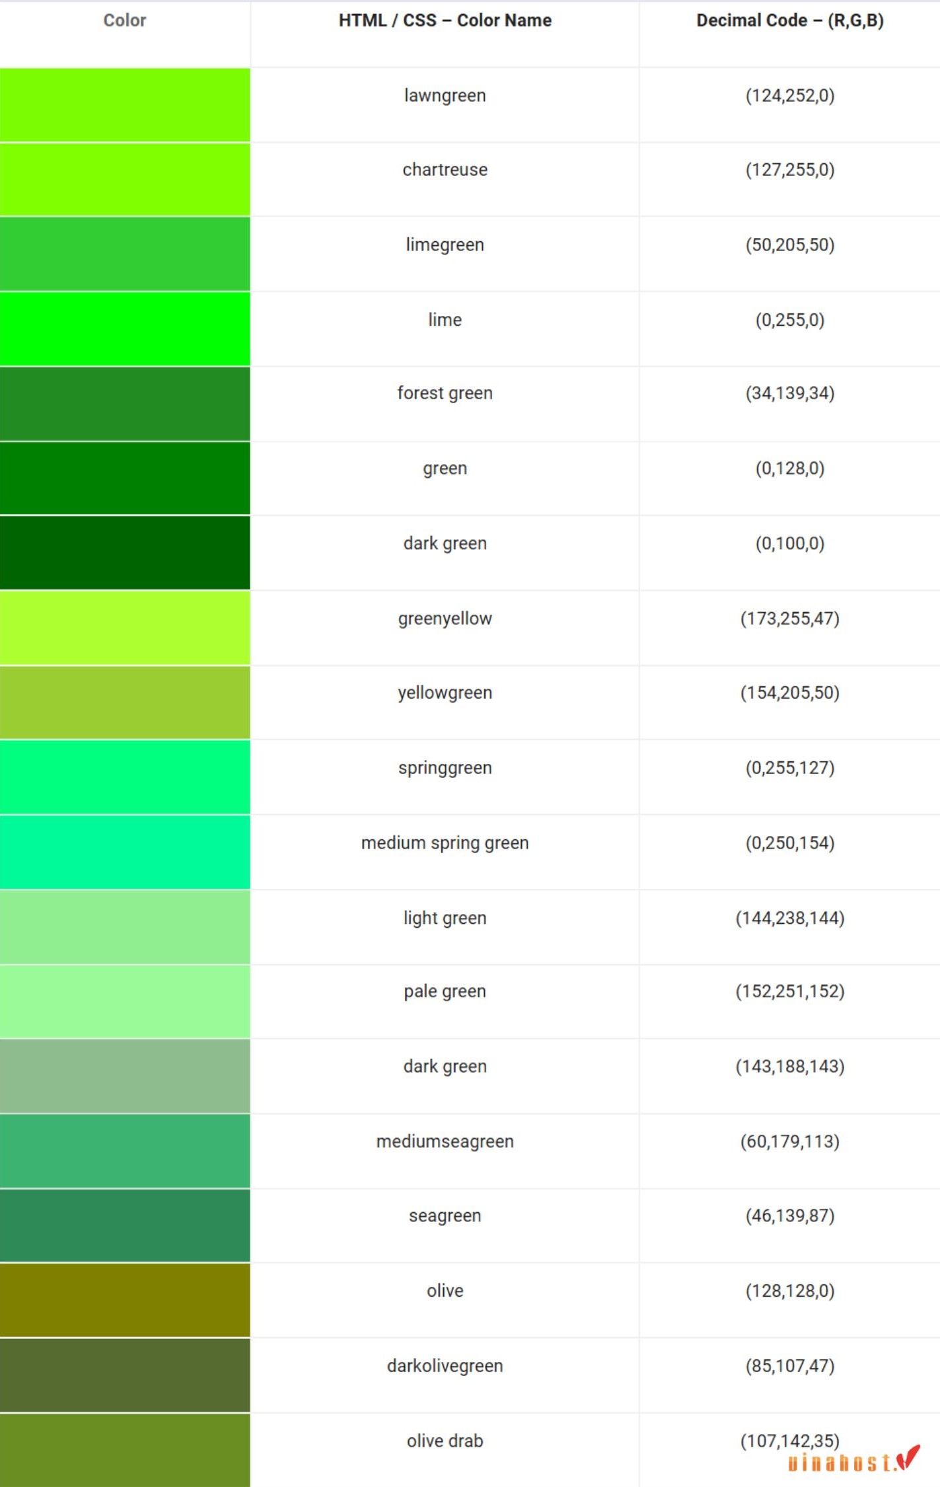
Task: Select the (0,255,0) decimal code
Action: point(790,321)
